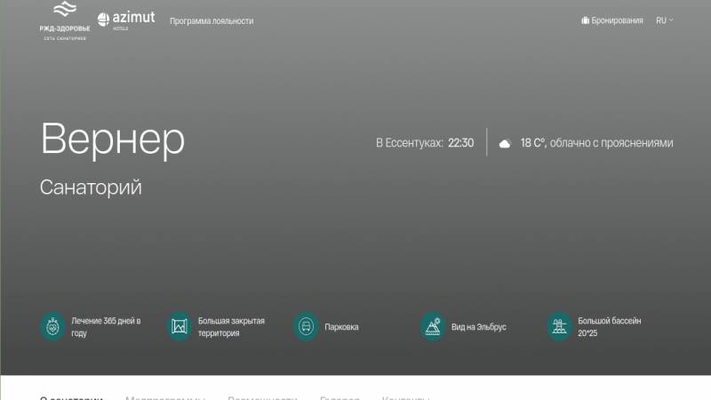Click the swimming pool icon

coord(559,326)
